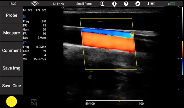Open the info icon in the top bar

click(114, 4)
